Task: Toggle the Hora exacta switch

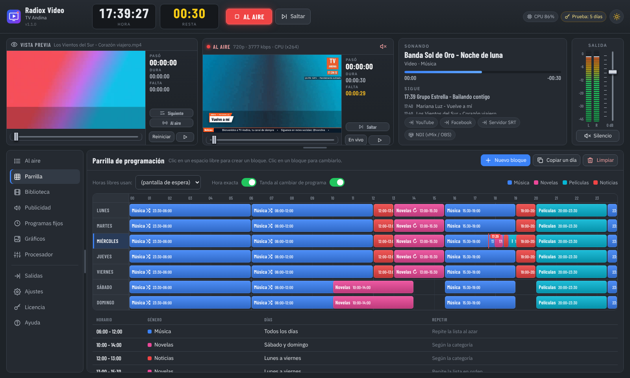Action: 249,182
